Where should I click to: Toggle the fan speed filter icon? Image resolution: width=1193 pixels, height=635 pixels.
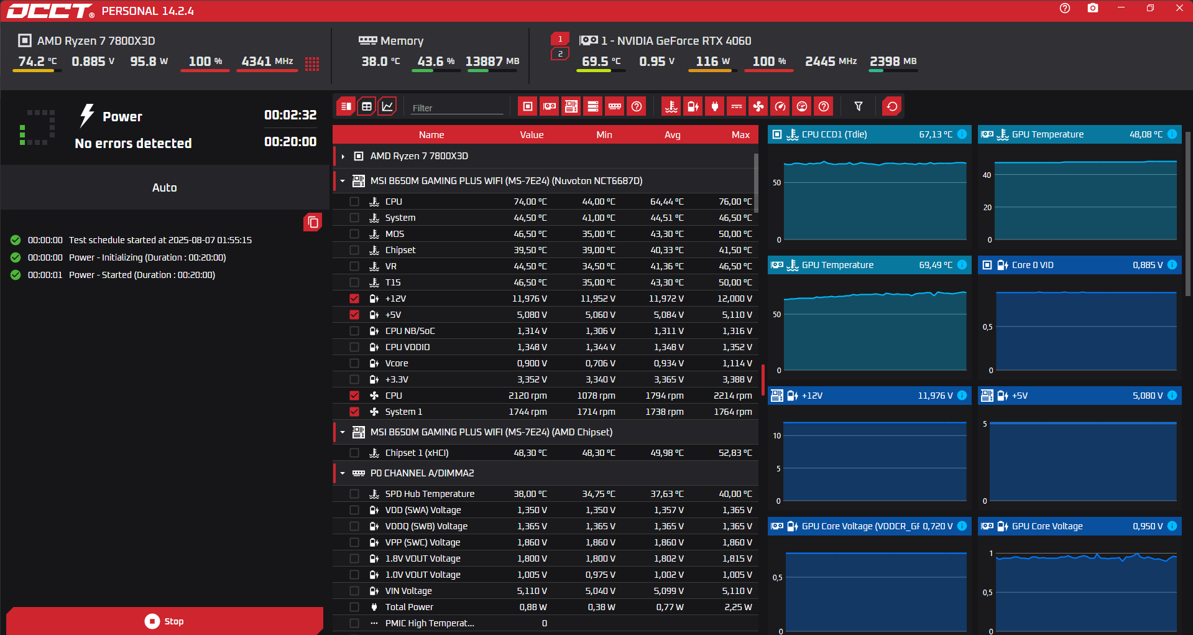pyautogui.click(x=758, y=106)
